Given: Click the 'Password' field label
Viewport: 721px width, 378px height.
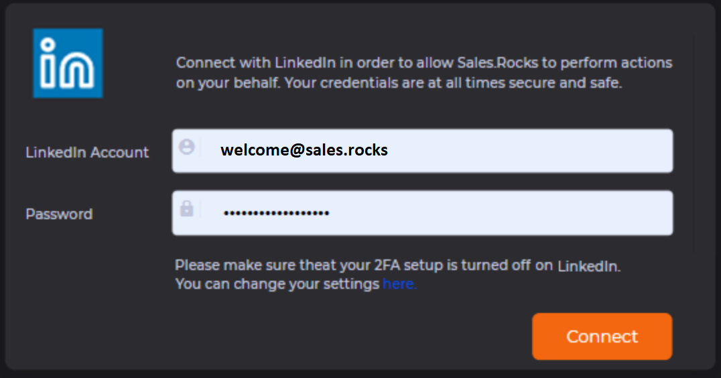Looking at the screenshot, I should (59, 214).
